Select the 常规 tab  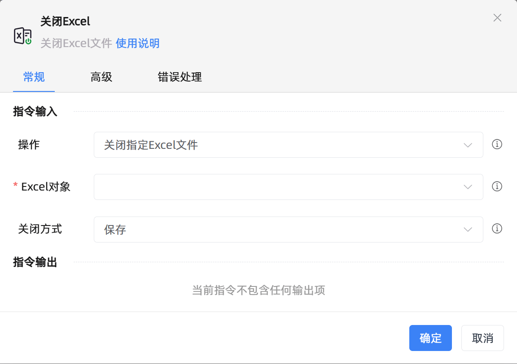34,77
